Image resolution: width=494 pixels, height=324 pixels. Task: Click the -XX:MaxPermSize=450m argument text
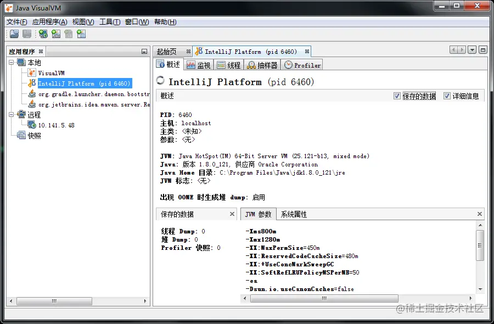pyautogui.click(x=283, y=248)
